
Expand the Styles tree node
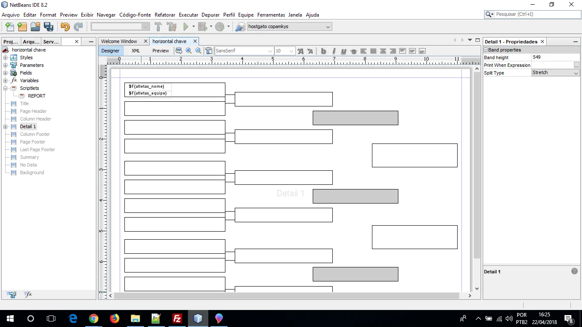6,57
